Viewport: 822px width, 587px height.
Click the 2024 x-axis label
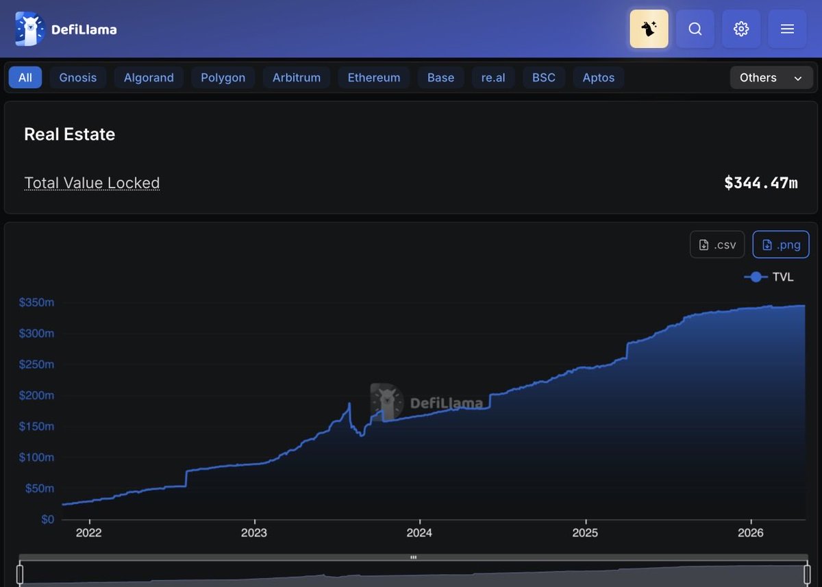420,533
